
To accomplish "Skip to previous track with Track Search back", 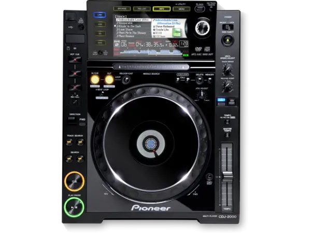I will pyautogui.click(x=69, y=142).
